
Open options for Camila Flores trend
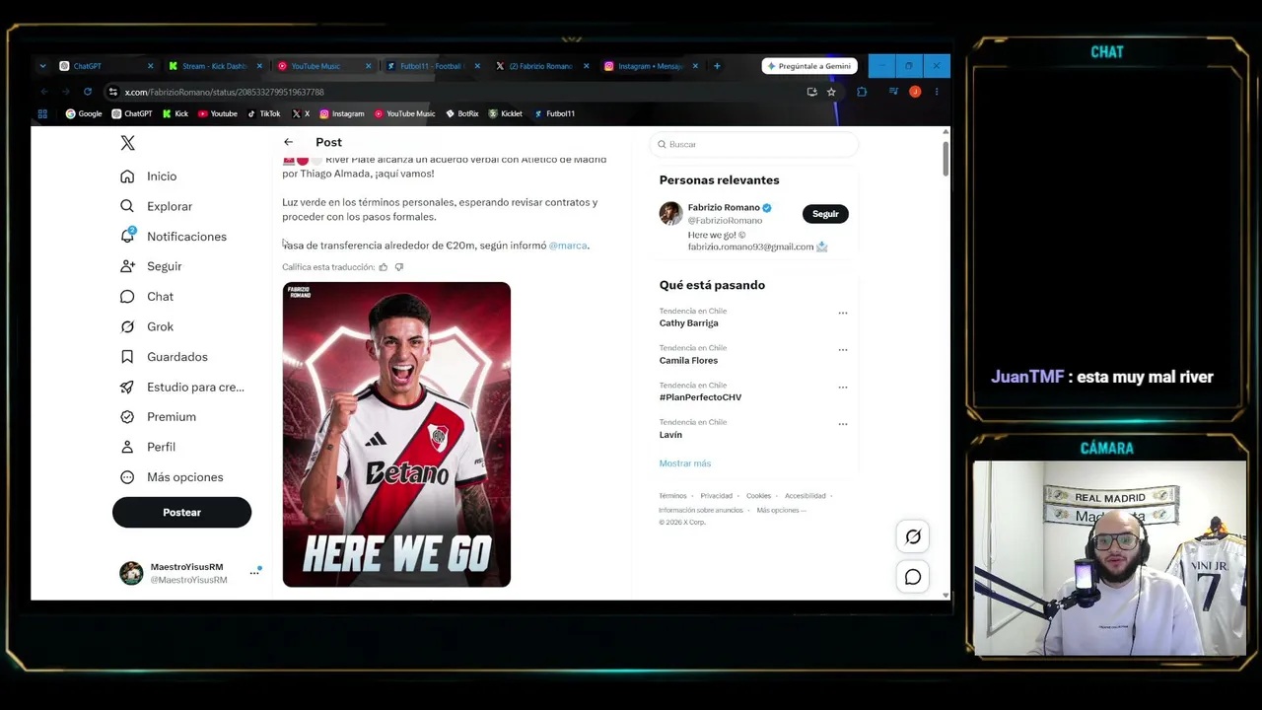pyautogui.click(x=843, y=350)
